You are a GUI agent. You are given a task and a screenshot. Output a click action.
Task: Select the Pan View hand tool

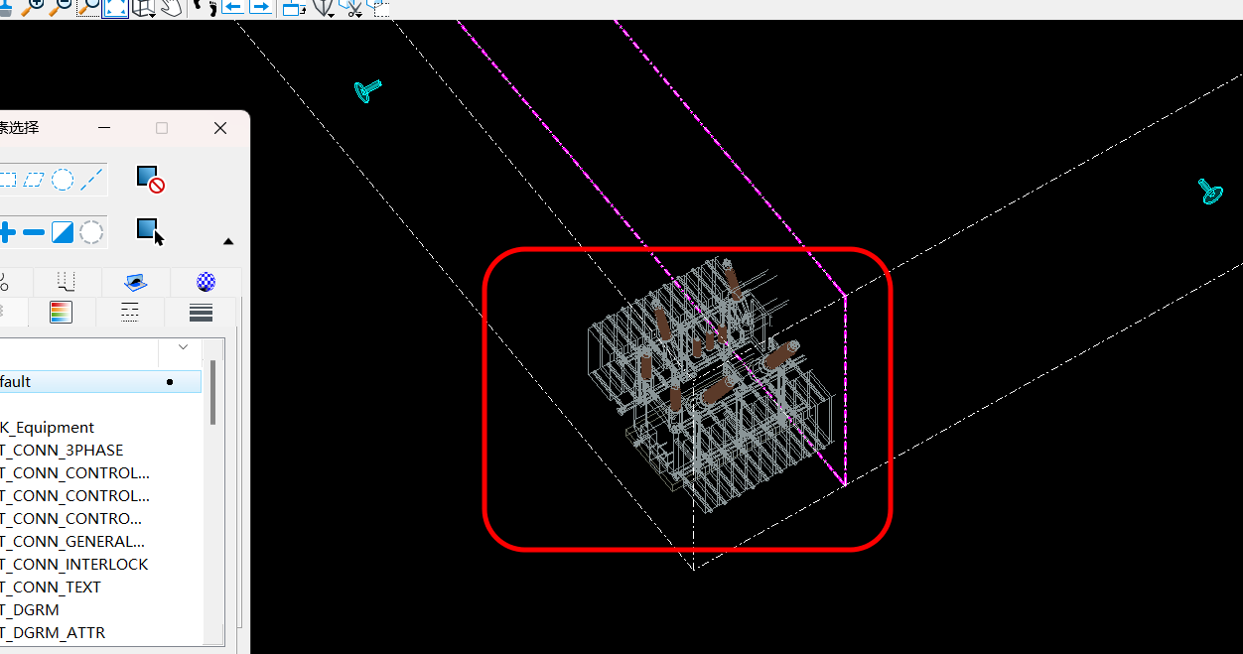pyautogui.click(x=172, y=7)
